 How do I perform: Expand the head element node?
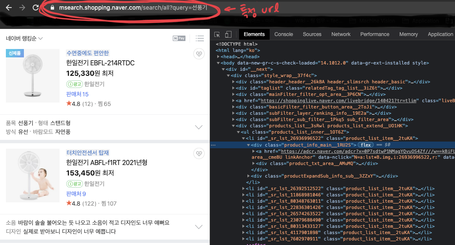218,57
